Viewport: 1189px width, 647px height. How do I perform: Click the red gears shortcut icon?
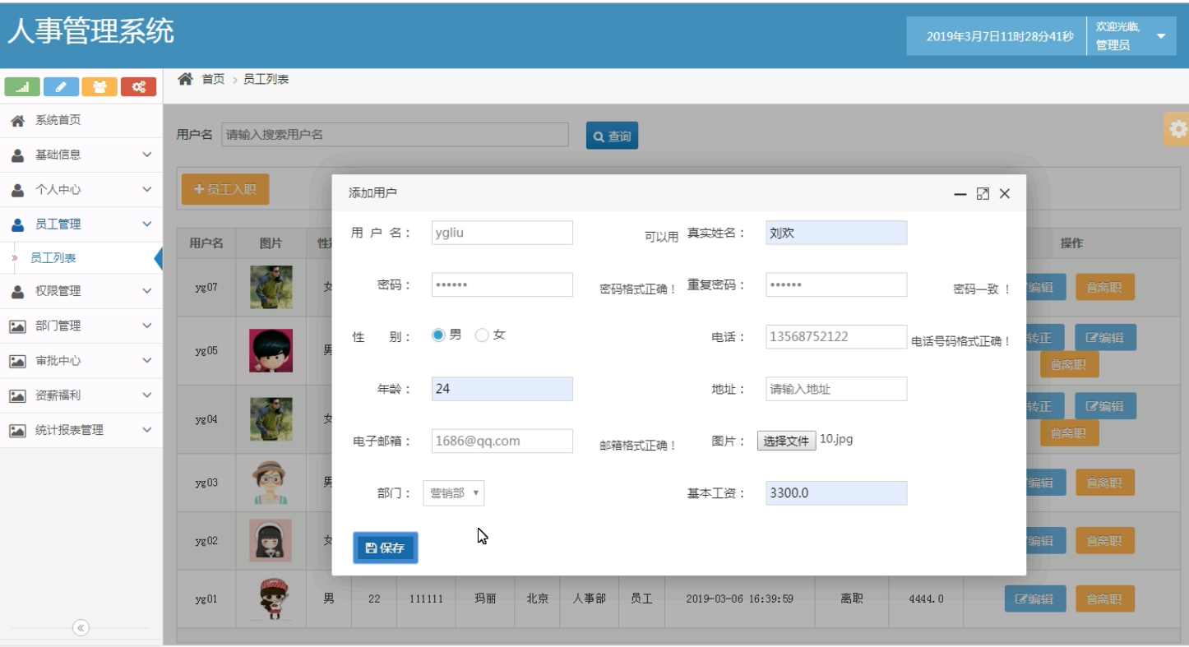[139, 87]
